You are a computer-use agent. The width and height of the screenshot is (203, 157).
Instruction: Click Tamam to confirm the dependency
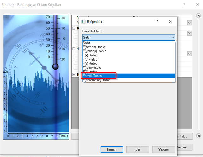point(112,149)
